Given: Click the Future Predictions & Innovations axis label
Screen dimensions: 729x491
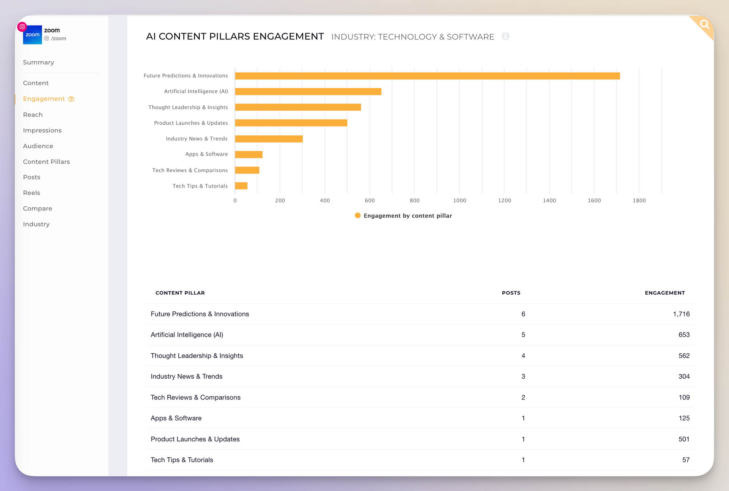Looking at the screenshot, I should point(186,76).
